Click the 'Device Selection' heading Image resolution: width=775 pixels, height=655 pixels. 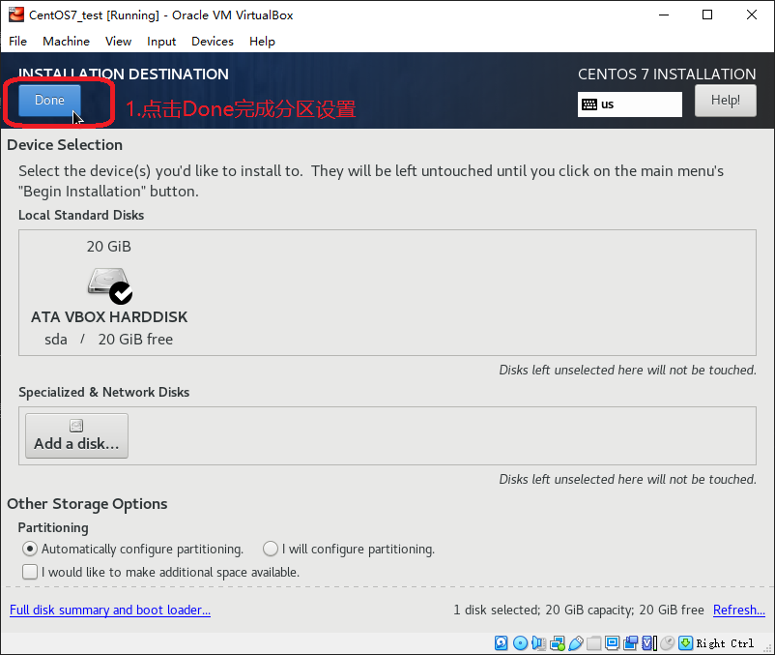pos(65,145)
